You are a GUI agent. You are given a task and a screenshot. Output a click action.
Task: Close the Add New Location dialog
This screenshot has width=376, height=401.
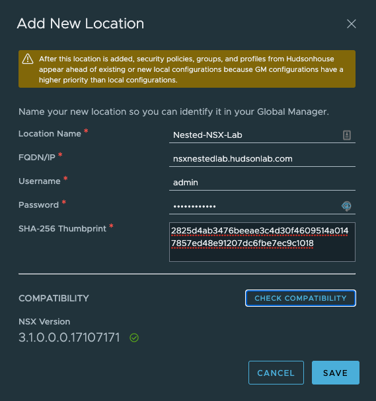(x=351, y=24)
